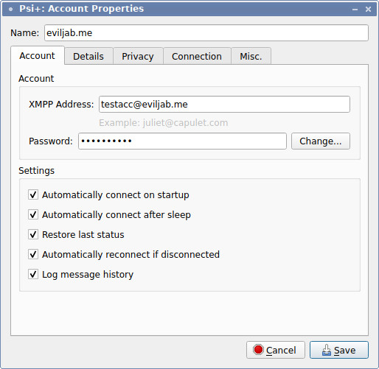This screenshot has width=379, height=369.
Task: Close the Account Properties dialog
Action: pyautogui.click(x=368, y=10)
